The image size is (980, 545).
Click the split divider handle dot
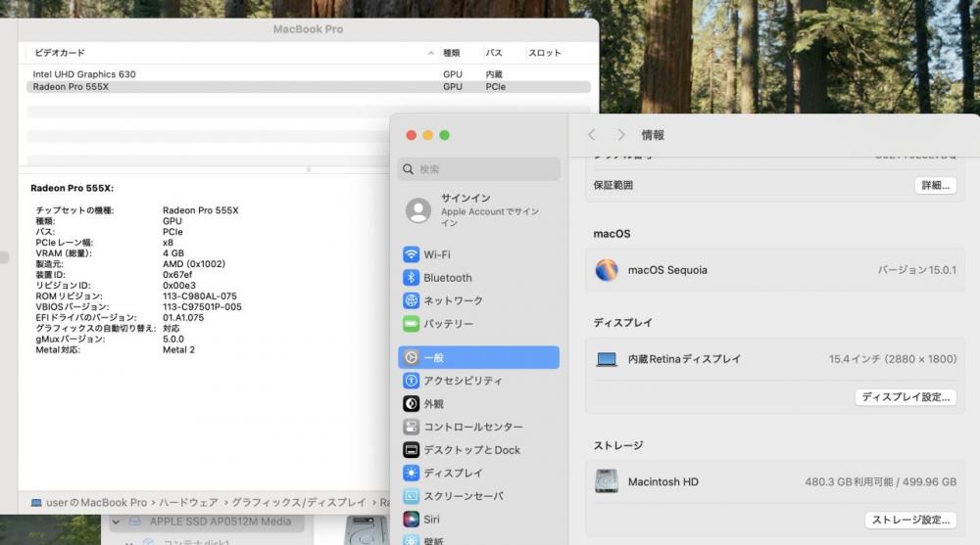[308, 170]
